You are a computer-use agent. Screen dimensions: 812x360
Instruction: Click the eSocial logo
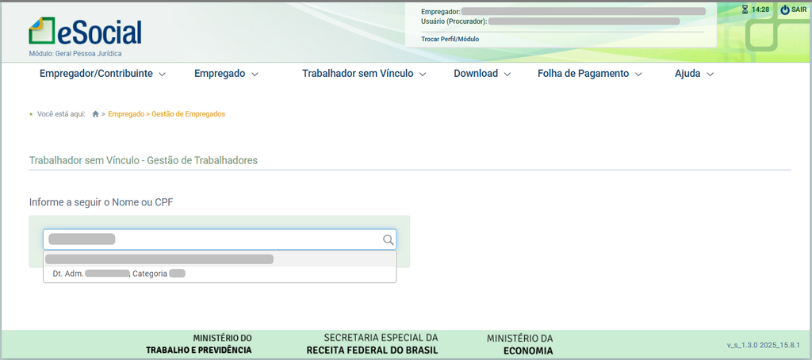85,32
